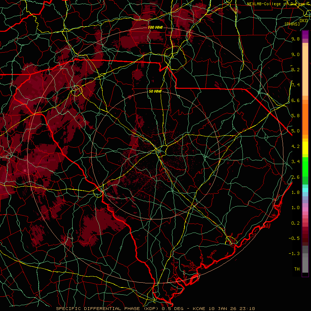This screenshot has width=311, height=311.
Task: Click the 5.8 value on color scale
Action: (x=295, y=116)
